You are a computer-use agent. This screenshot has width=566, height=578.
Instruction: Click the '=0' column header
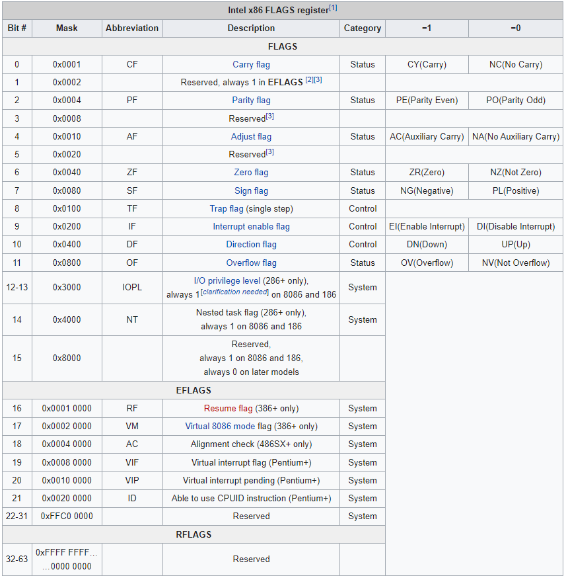coord(516,28)
